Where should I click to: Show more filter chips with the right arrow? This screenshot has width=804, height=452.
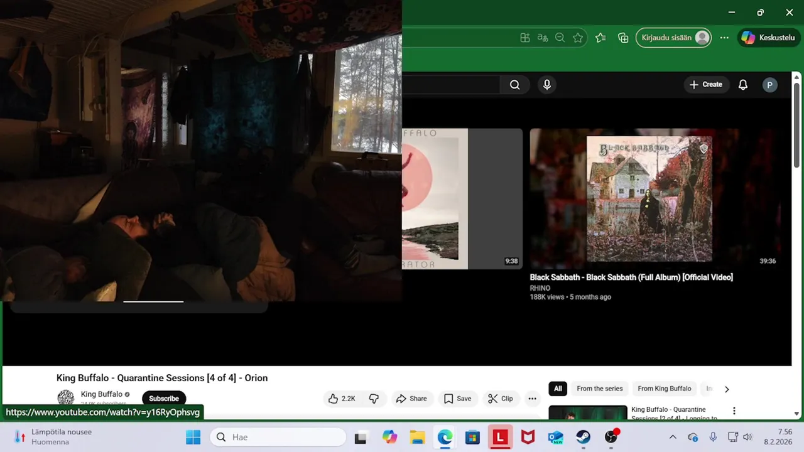click(x=727, y=389)
